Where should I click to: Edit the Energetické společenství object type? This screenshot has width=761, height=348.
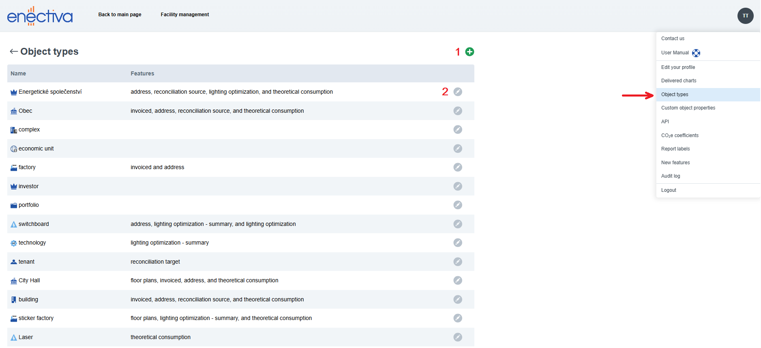[457, 92]
